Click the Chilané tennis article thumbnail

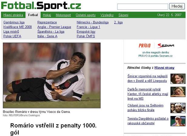tap(178, 108)
